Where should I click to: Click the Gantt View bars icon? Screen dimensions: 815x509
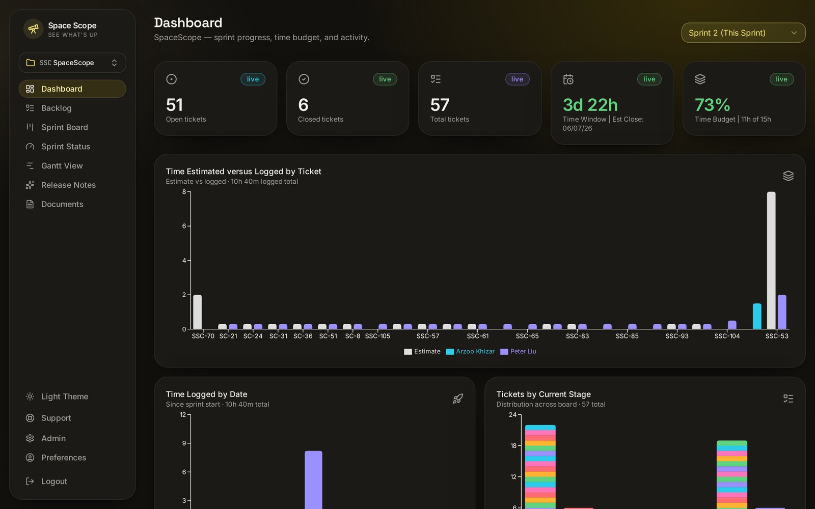tap(30, 166)
